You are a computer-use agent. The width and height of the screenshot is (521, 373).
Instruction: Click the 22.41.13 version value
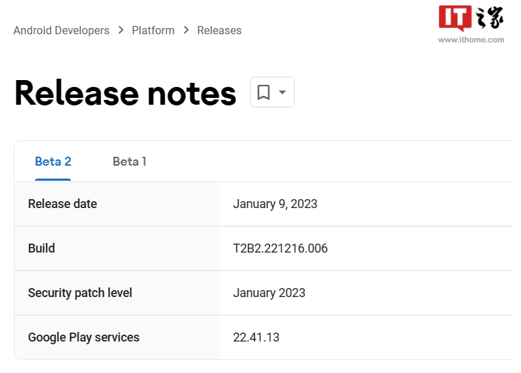[x=256, y=337]
